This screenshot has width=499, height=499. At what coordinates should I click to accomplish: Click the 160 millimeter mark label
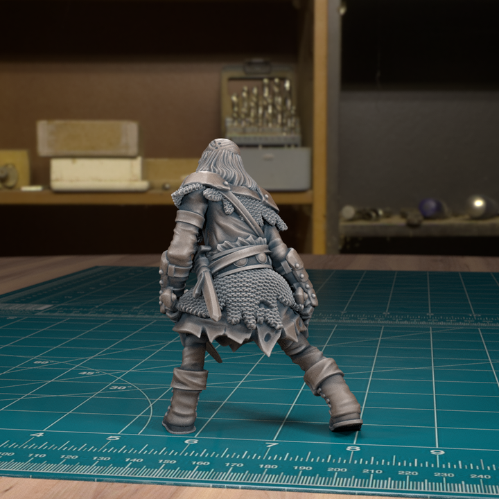point(200,463)
